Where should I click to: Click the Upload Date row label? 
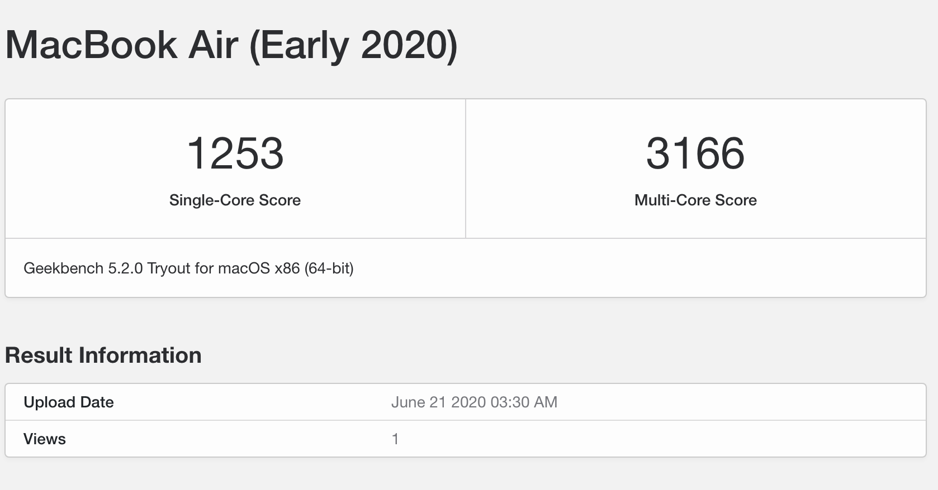tap(69, 402)
